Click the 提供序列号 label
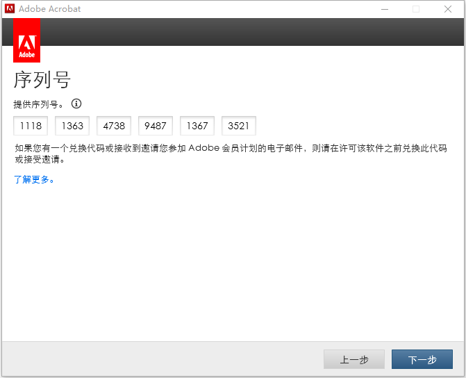The height and width of the screenshot is (378, 466). pos(38,104)
